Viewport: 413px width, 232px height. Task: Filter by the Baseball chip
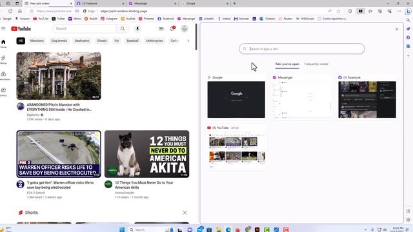(132, 41)
